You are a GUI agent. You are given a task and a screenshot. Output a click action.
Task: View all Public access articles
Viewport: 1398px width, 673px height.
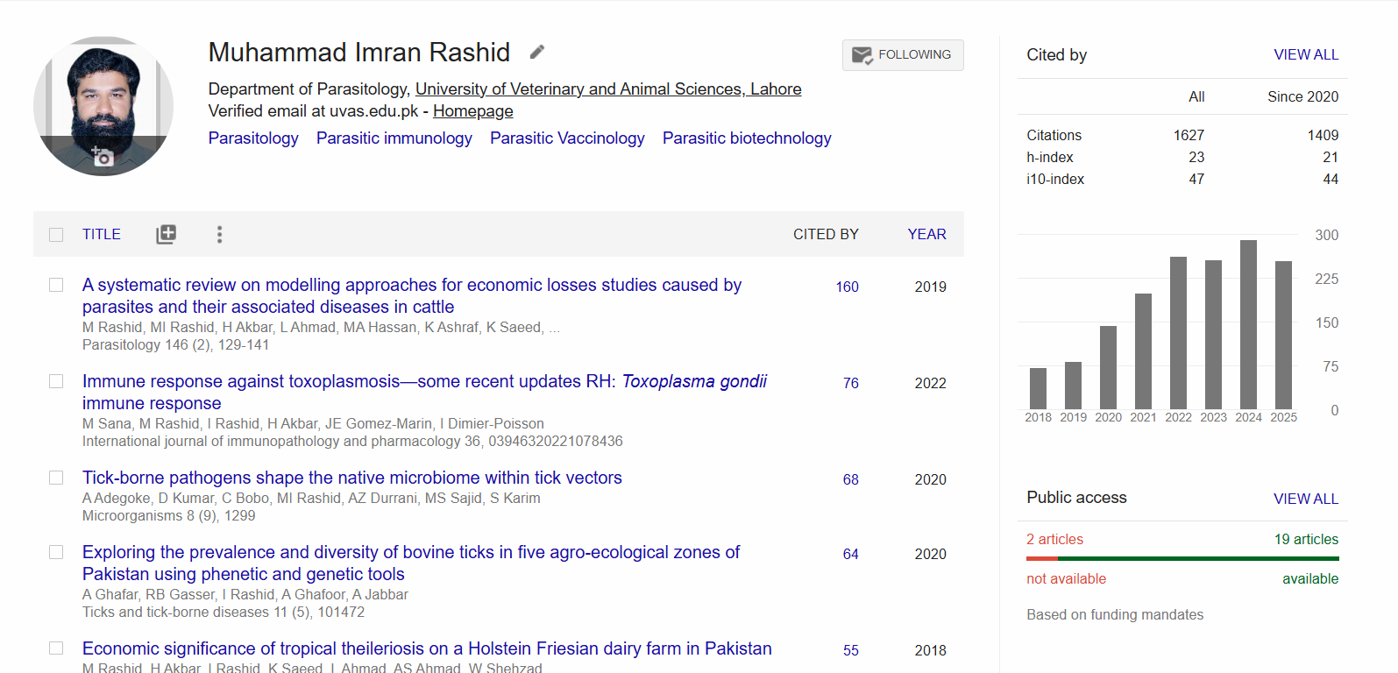tap(1306, 499)
